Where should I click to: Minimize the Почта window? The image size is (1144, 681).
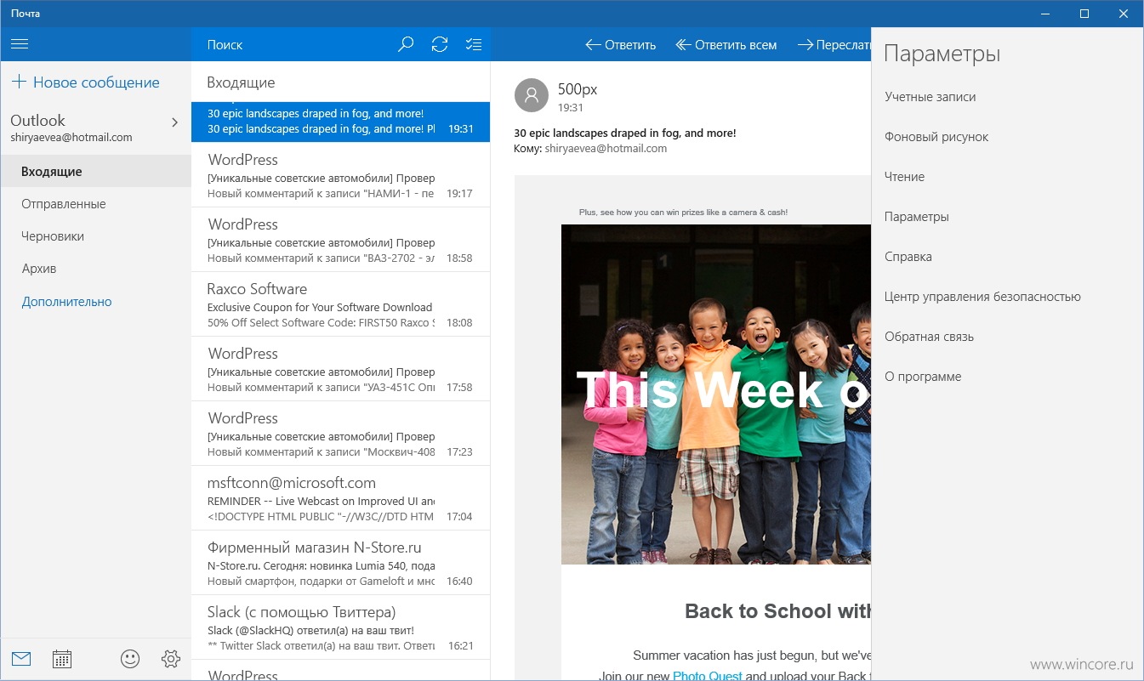pyautogui.click(x=1045, y=14)
